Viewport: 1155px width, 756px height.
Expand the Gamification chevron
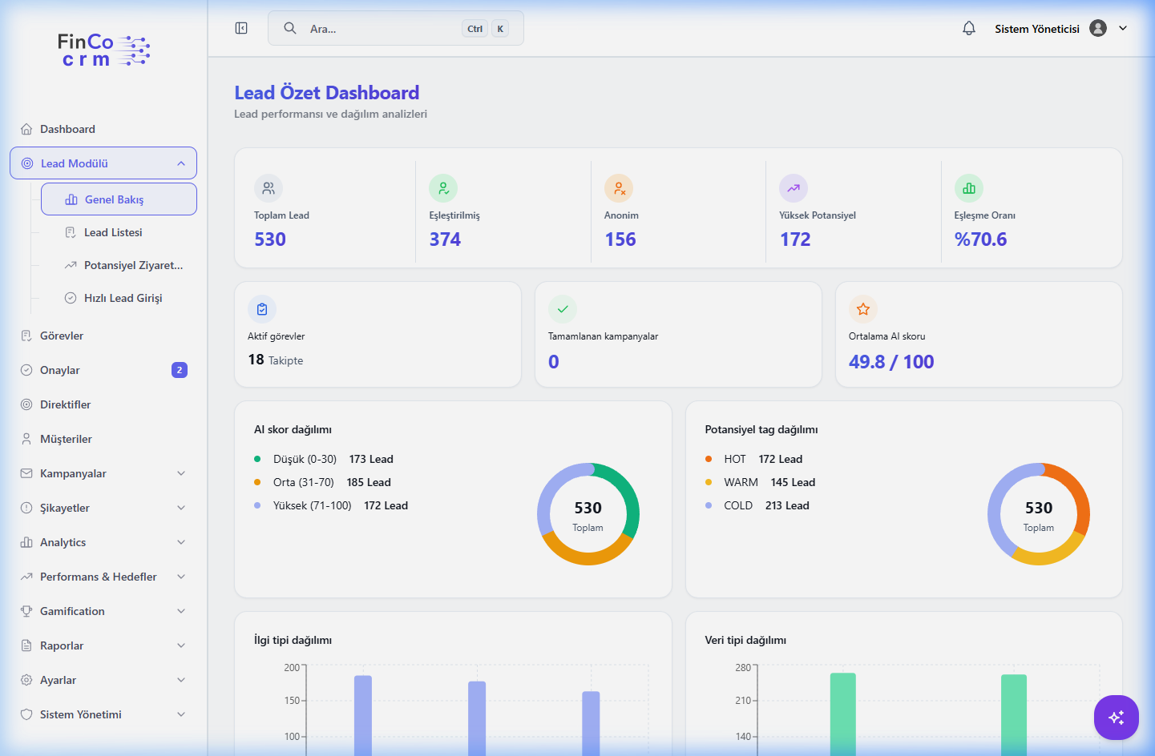[x=181, y=611]
